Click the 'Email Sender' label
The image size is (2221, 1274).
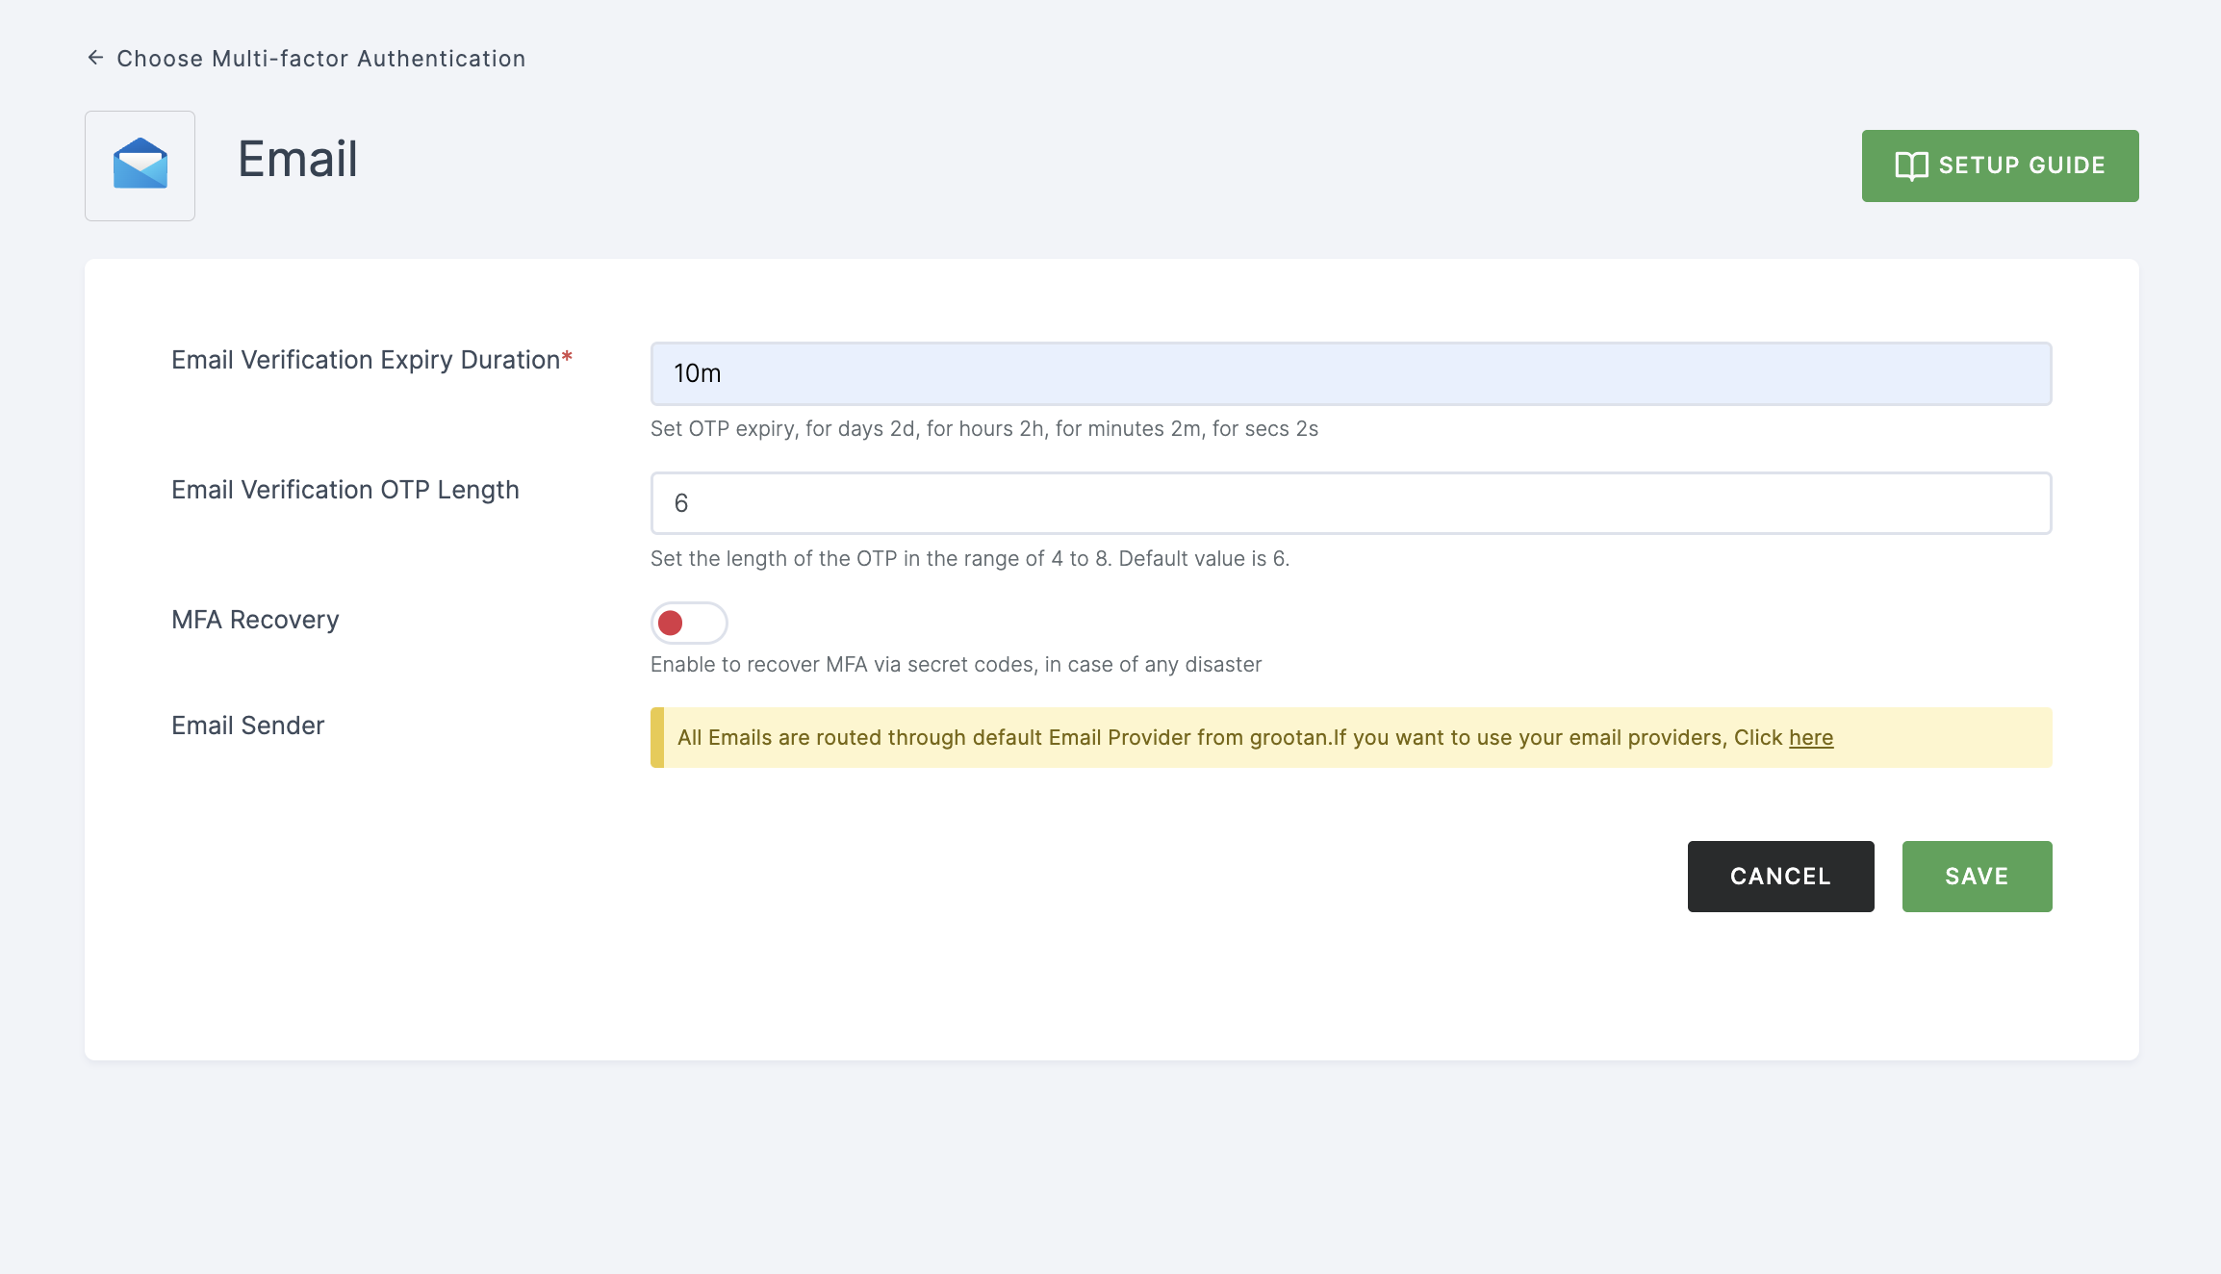[247, 726]
